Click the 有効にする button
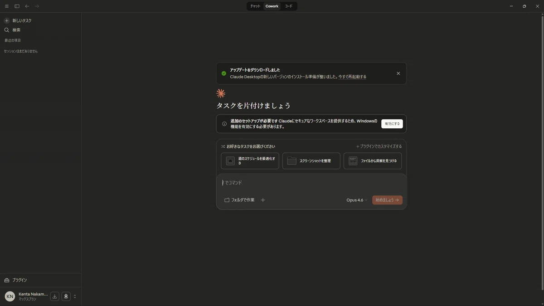Image resolution: width=544 pixels, height=306 pixels. [392, 124]
